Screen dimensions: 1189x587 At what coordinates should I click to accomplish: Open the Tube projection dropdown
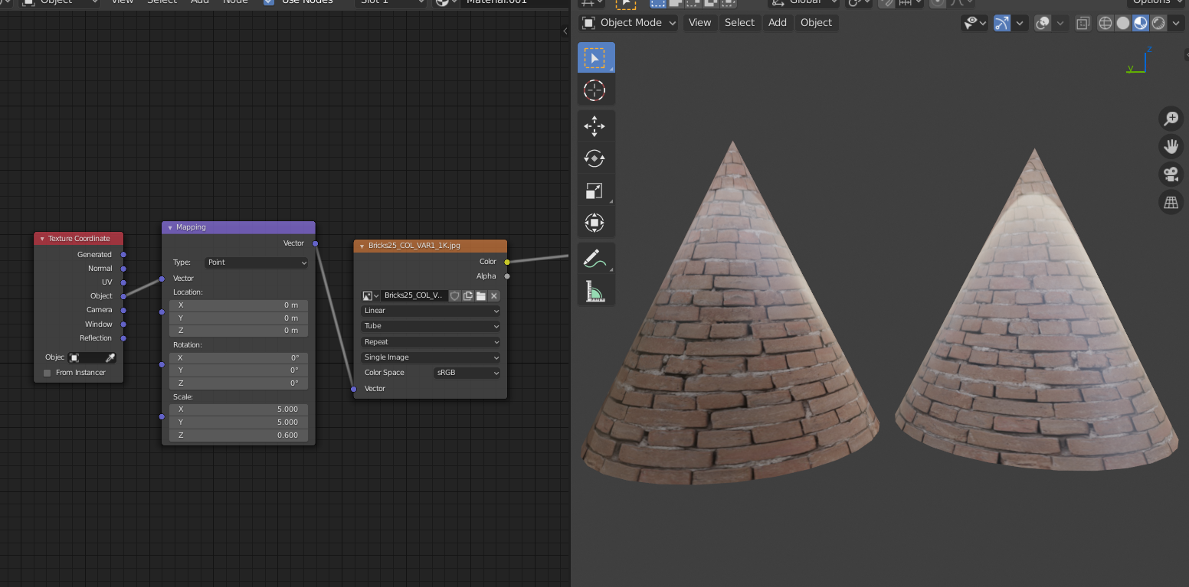pyautogui.click(x=431, y=326)
